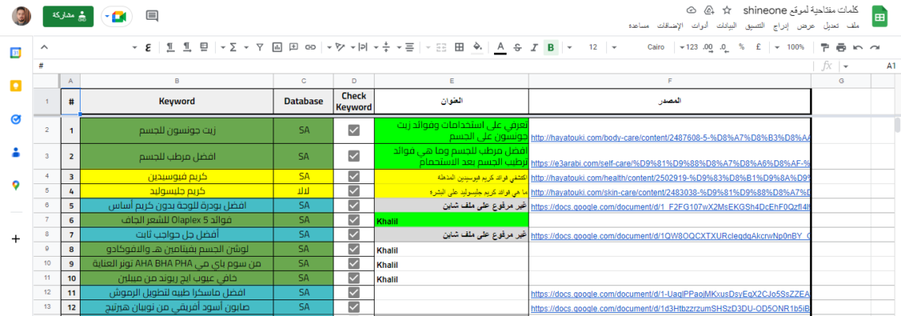Click the green مشاركة share button
This screenshot has width=901, height=316.
pos(69,17)
